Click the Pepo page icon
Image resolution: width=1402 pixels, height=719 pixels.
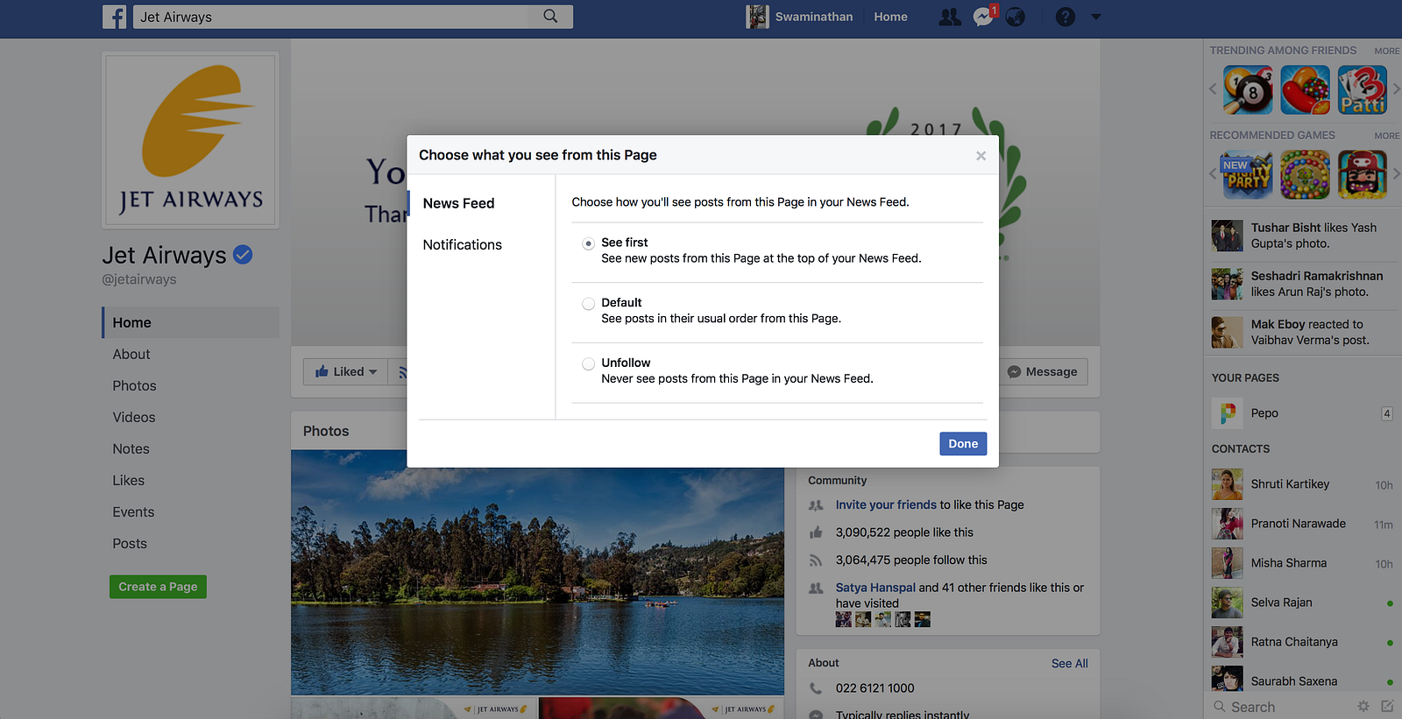[1228, 412]
